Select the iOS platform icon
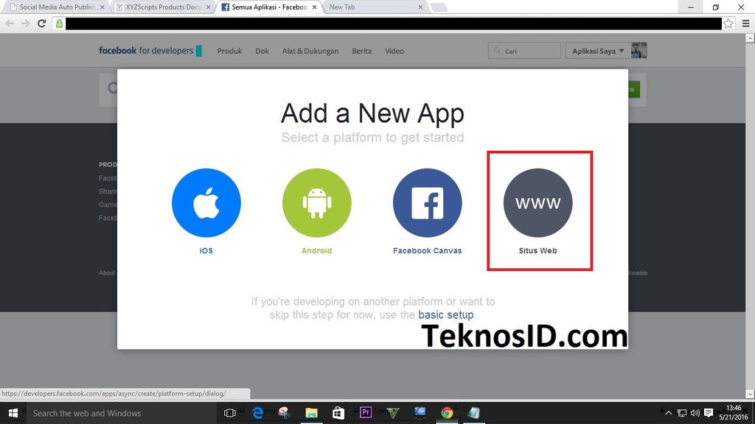Image resolution: width=755 pixels, height=424 pixels. coord(206,202)
